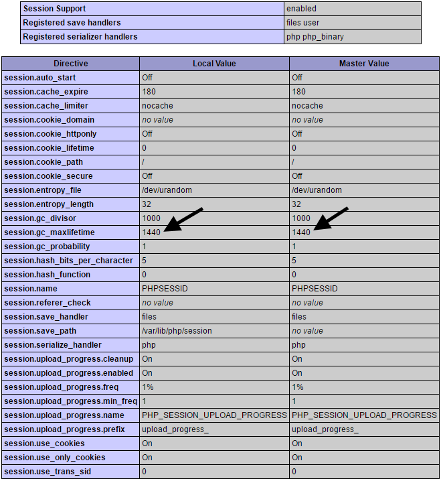443x481 pixels.
Task: Select the session.serialize_handler directive name
Action: 53,345
